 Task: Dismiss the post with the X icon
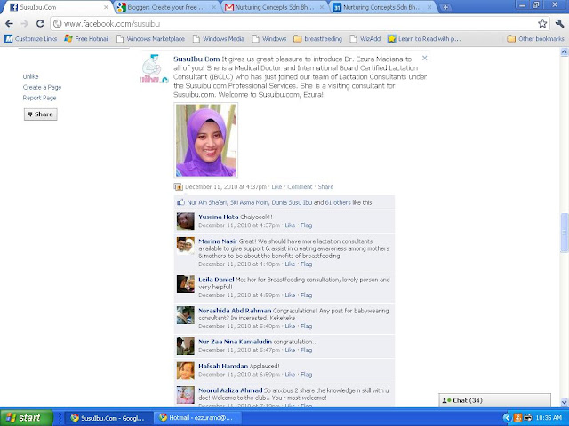pyautogui.click(x=425, y=58)
